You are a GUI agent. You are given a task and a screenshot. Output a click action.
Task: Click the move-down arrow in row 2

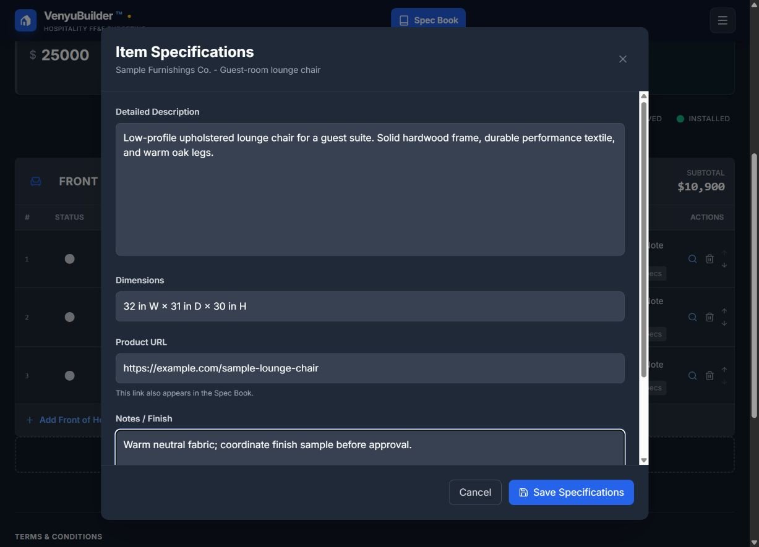724,323
